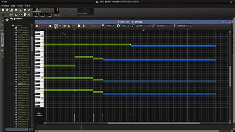Click the Q quantize icon

pyautogui.click(x=118, y=26)
